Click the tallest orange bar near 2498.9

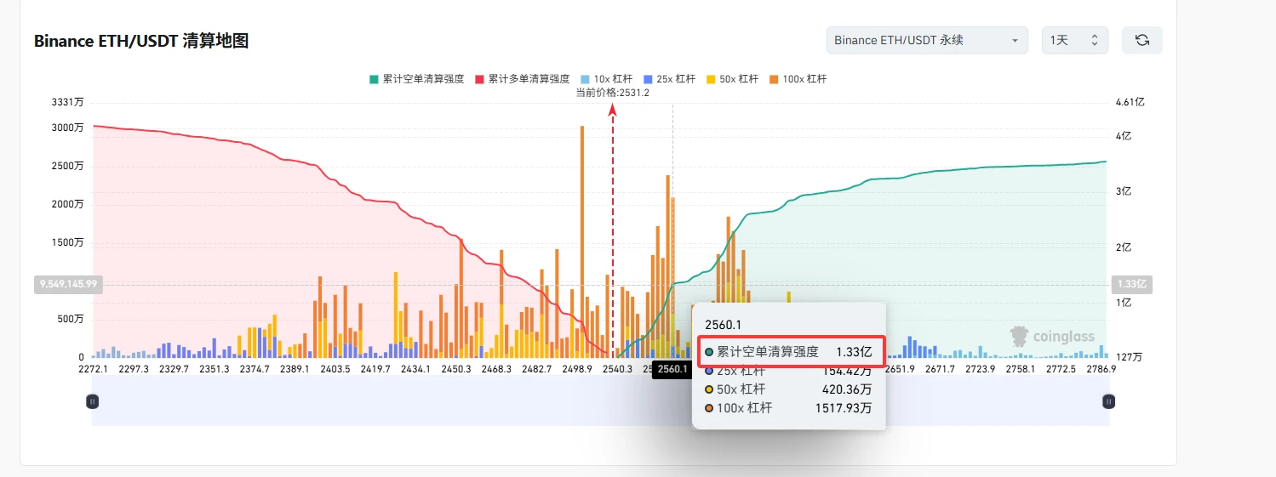[582, 241]
